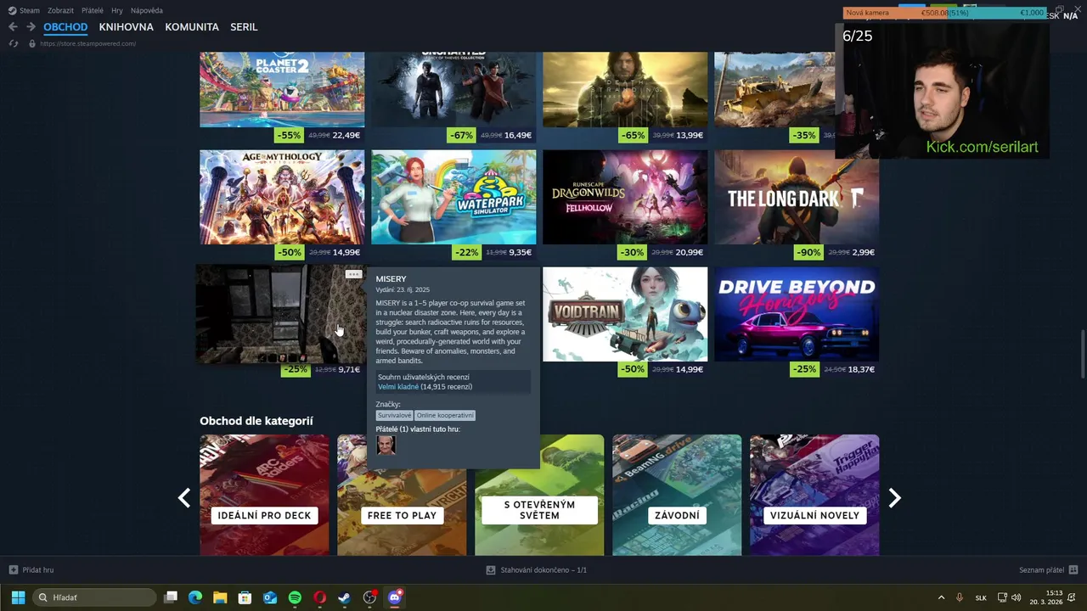Switch the SLK keyboard language indicator
Viewport: 1087px width, 611px height.
click(x=981, y=597)
